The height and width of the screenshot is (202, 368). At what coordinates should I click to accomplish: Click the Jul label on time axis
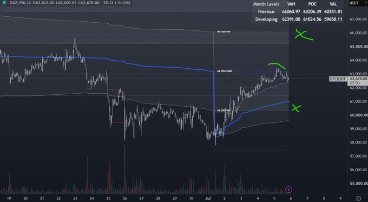(x=208, y=198)
